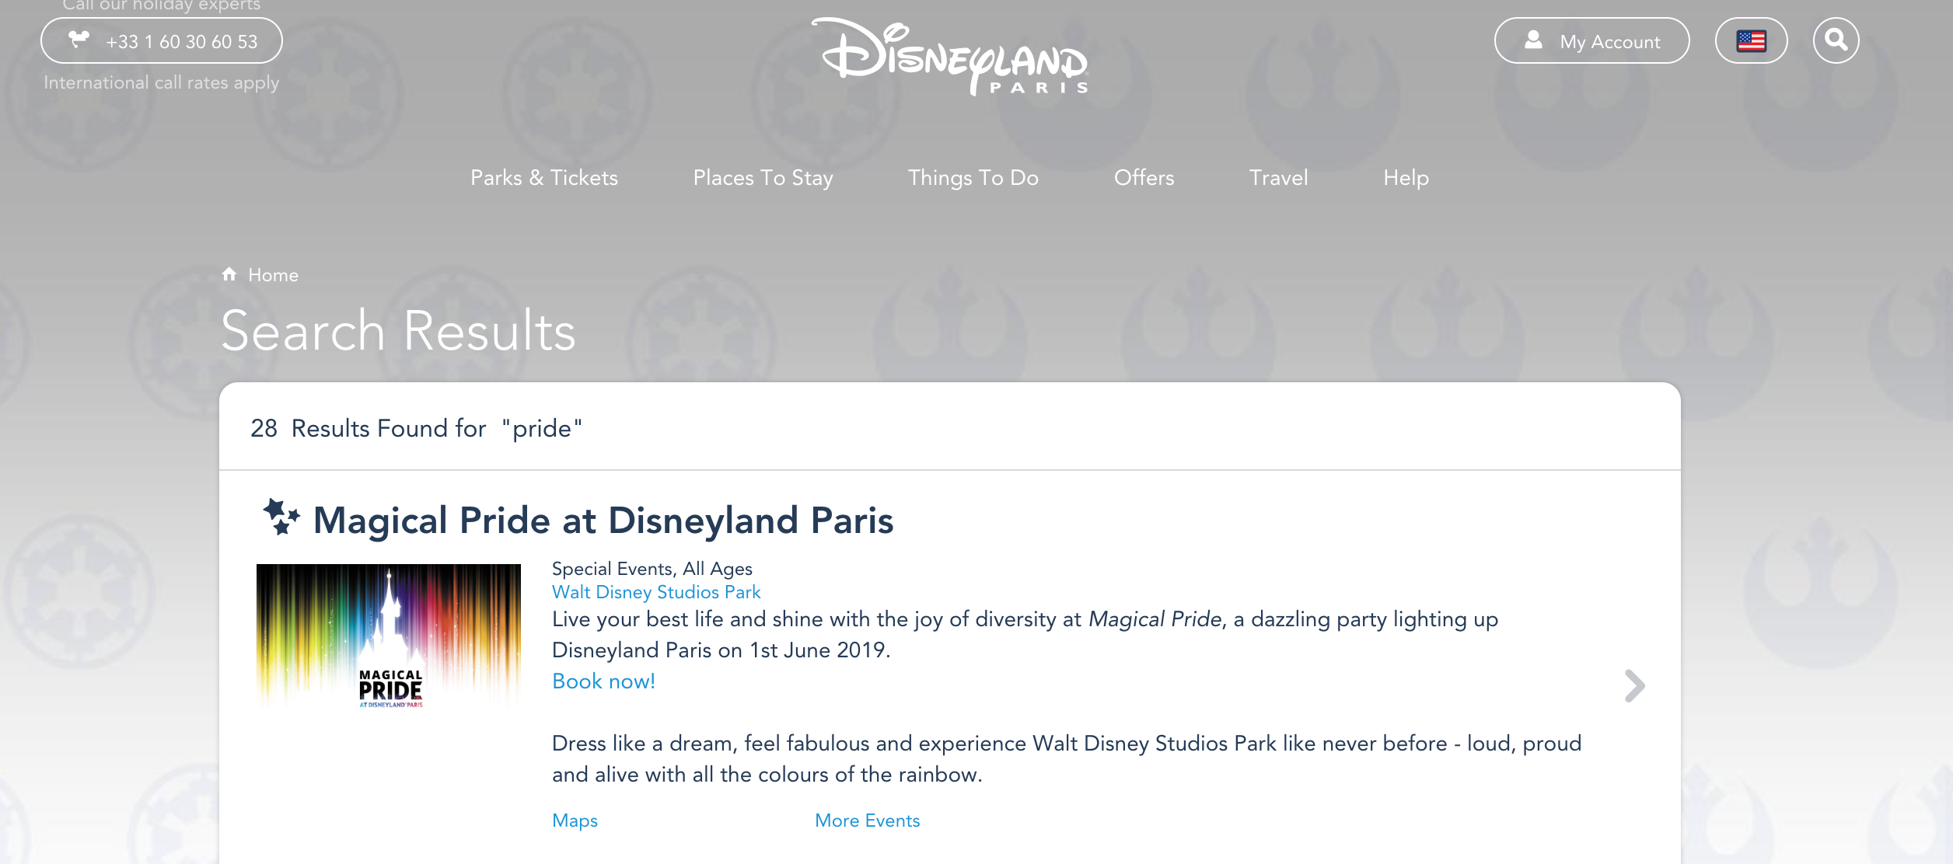The width and height of the screenshot is (1953, 864).
Task: Open the Help menu
Action: 1406,178
